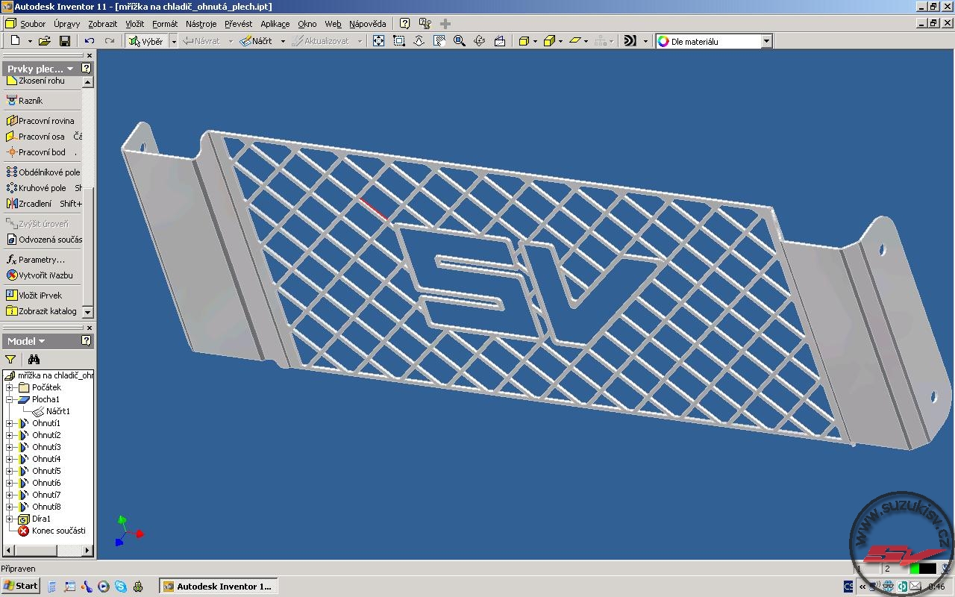This screenshot has width=955, height=597.
Task: Collapse the Plocha1 tree node
Action: 10,399
